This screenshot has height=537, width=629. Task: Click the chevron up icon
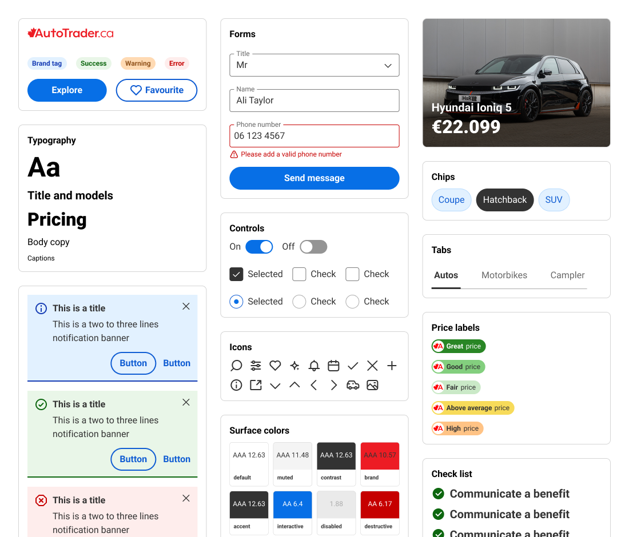(295, 384)
